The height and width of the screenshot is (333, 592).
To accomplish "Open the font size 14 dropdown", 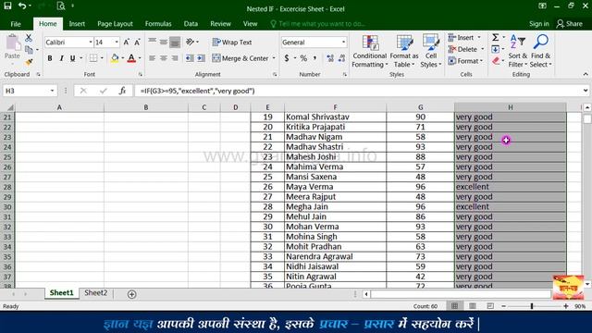I will pos(117,43).
